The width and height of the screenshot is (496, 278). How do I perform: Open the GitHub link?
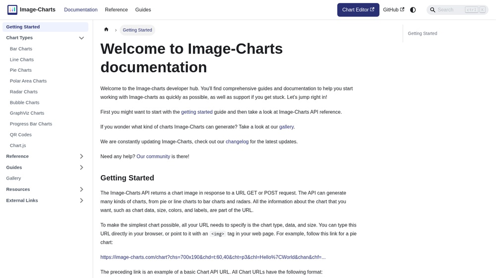click(393, 10)
